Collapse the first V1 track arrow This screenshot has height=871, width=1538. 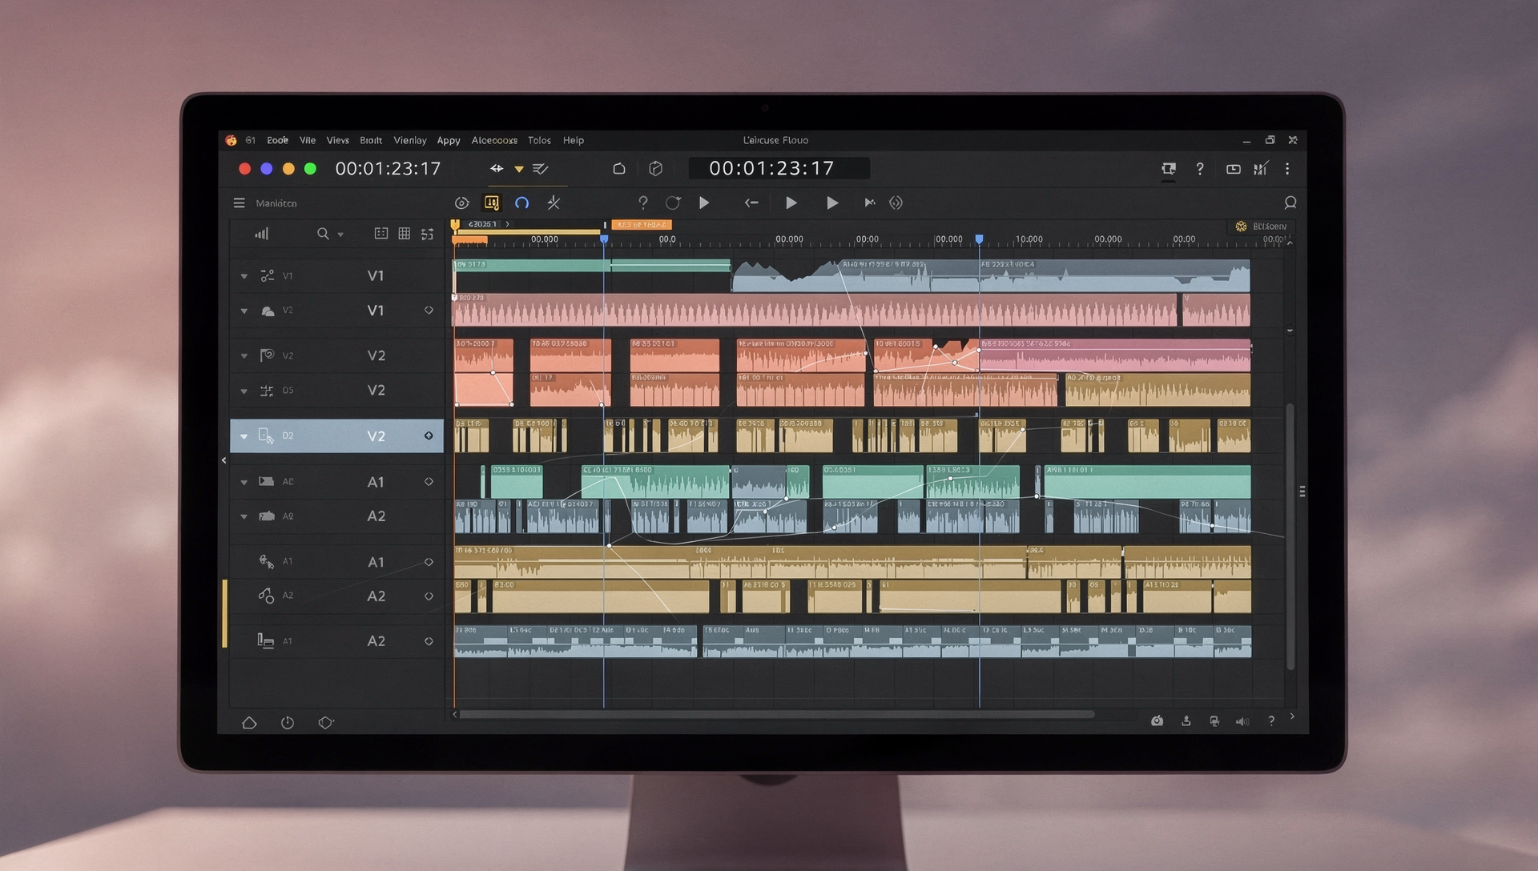pos(244,276)
